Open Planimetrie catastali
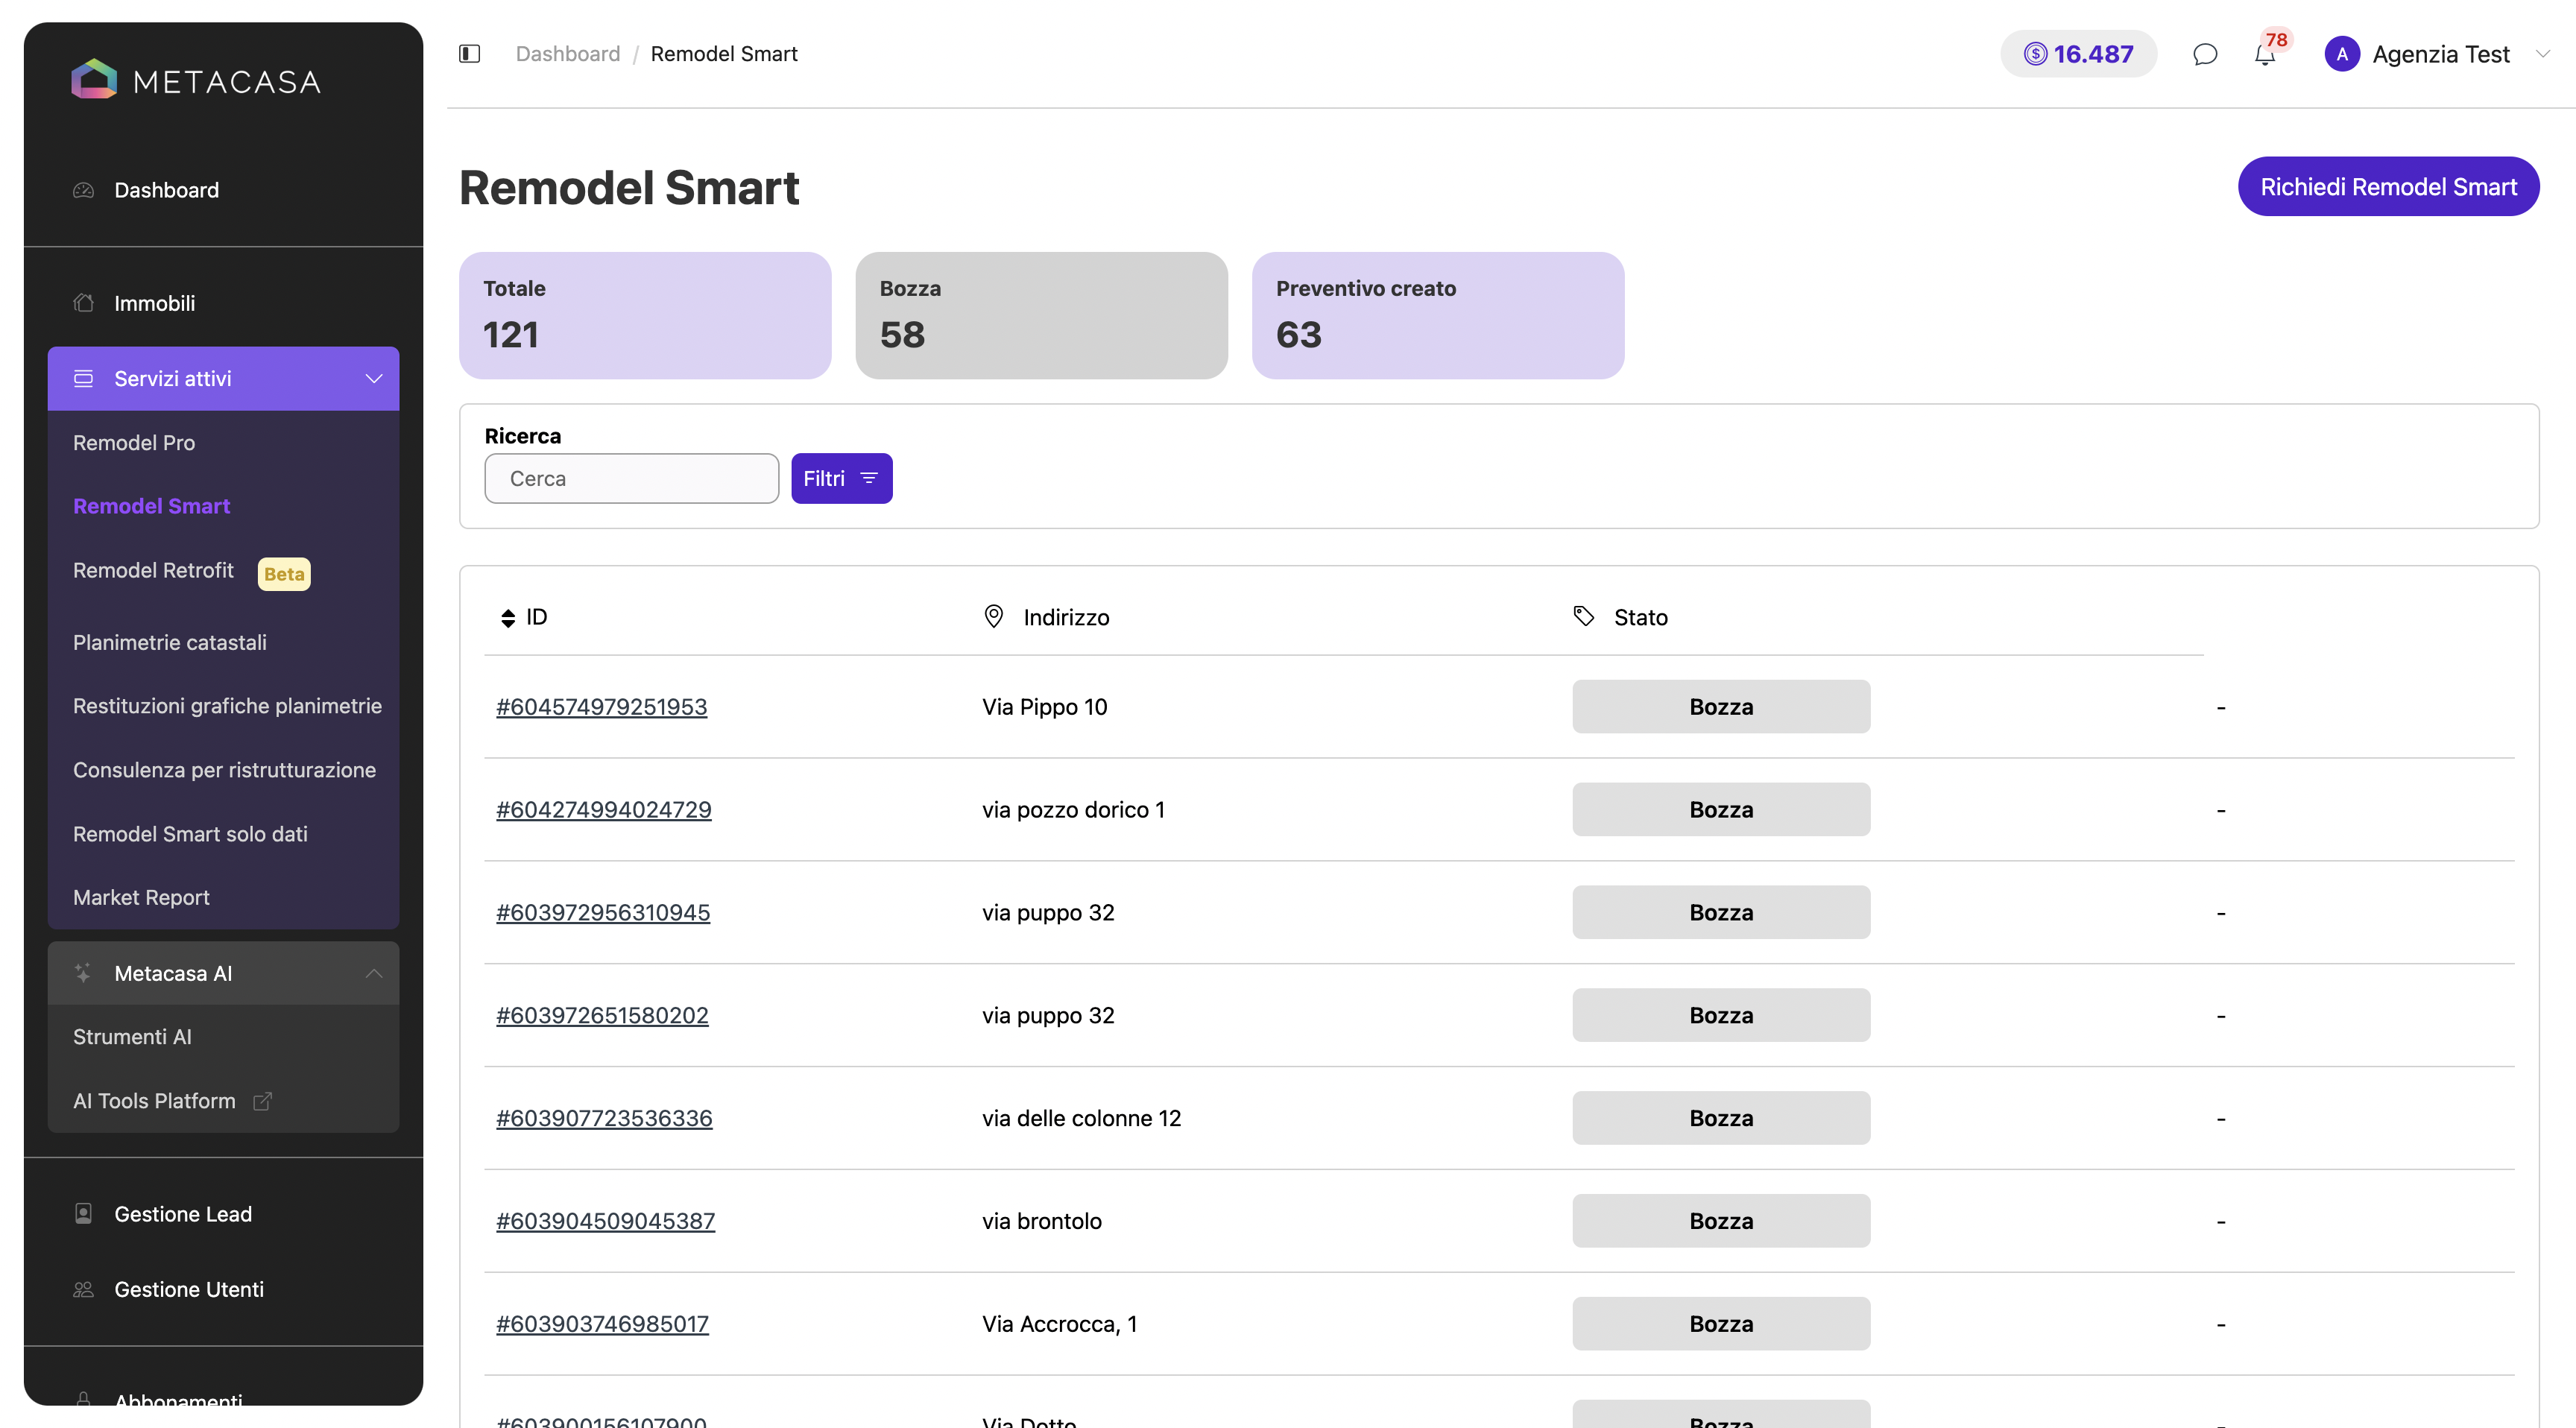Screen dimensions: 2576x1428 pyautogui.click(x=170, y=643)
